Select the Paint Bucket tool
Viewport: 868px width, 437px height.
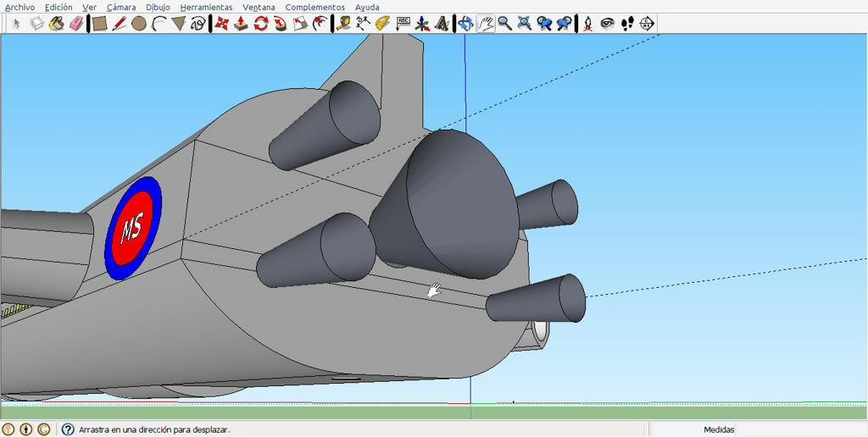click(56, 23)
